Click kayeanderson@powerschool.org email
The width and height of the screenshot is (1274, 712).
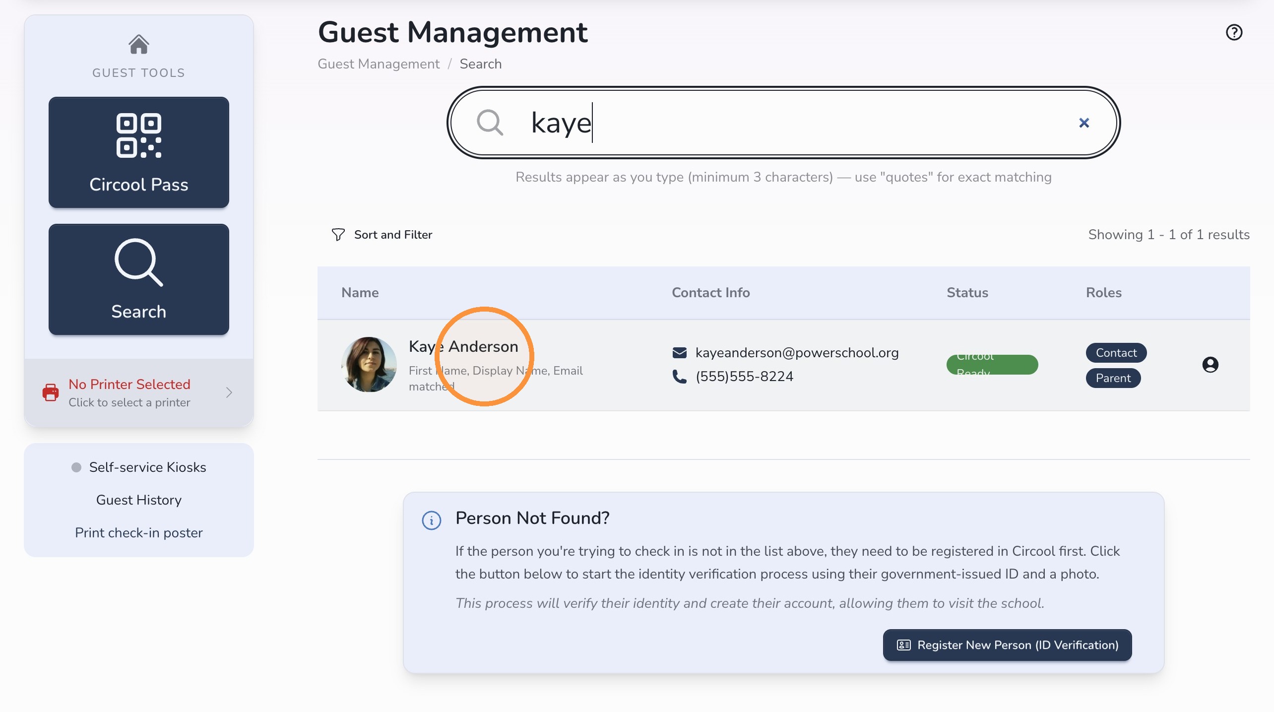797,353
